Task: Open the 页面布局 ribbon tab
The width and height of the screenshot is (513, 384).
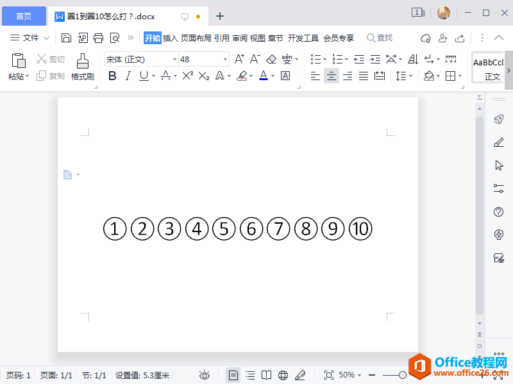Action: 196,37
